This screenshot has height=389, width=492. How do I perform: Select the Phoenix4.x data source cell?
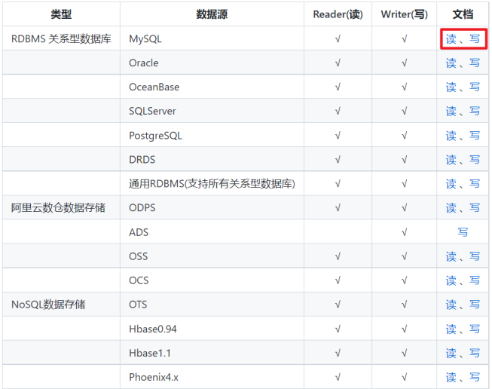click(212, 377)
